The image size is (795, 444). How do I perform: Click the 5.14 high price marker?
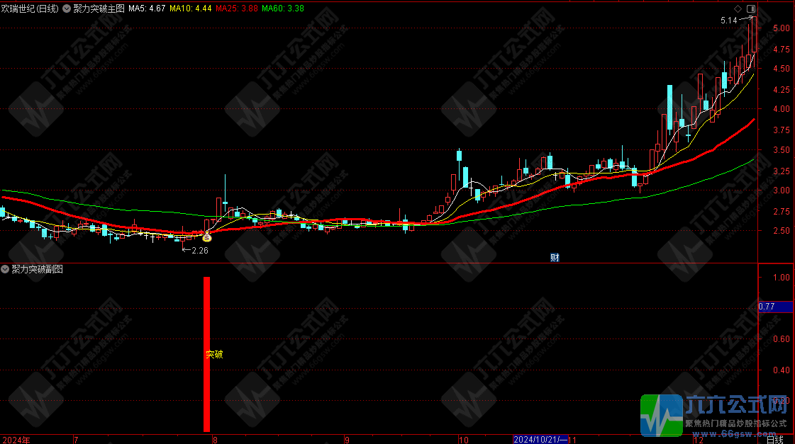pos(729,21)
